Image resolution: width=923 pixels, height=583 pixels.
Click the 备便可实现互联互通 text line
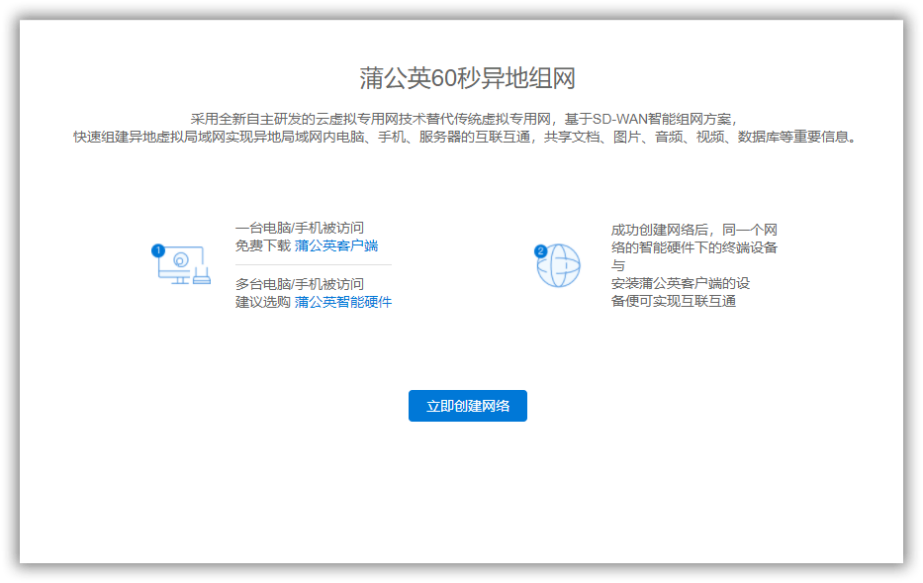click(674, 302)
